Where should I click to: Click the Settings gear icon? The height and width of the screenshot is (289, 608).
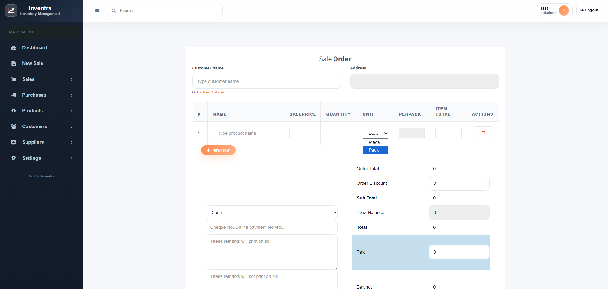click(x=14, y=158)
